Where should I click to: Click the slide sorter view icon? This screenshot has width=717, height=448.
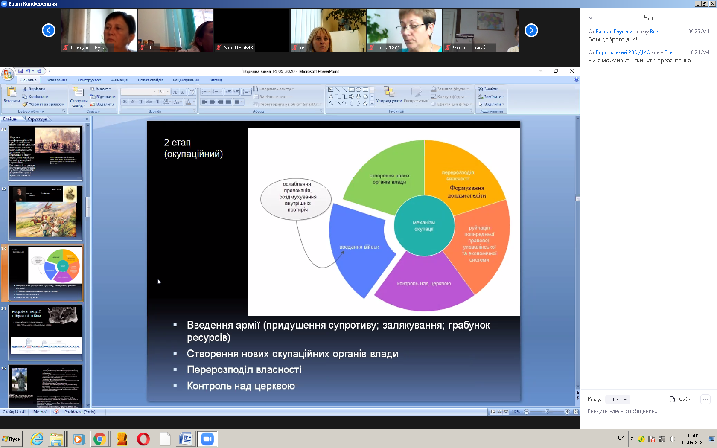(x=499, y=412)
